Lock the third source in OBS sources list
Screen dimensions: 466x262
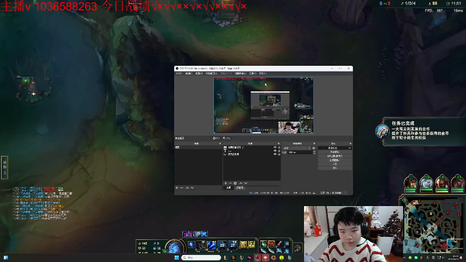[x=279, y=154]
